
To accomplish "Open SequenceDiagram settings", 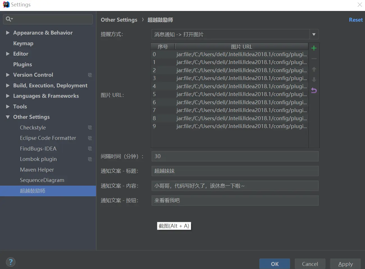I will (42, 180).
